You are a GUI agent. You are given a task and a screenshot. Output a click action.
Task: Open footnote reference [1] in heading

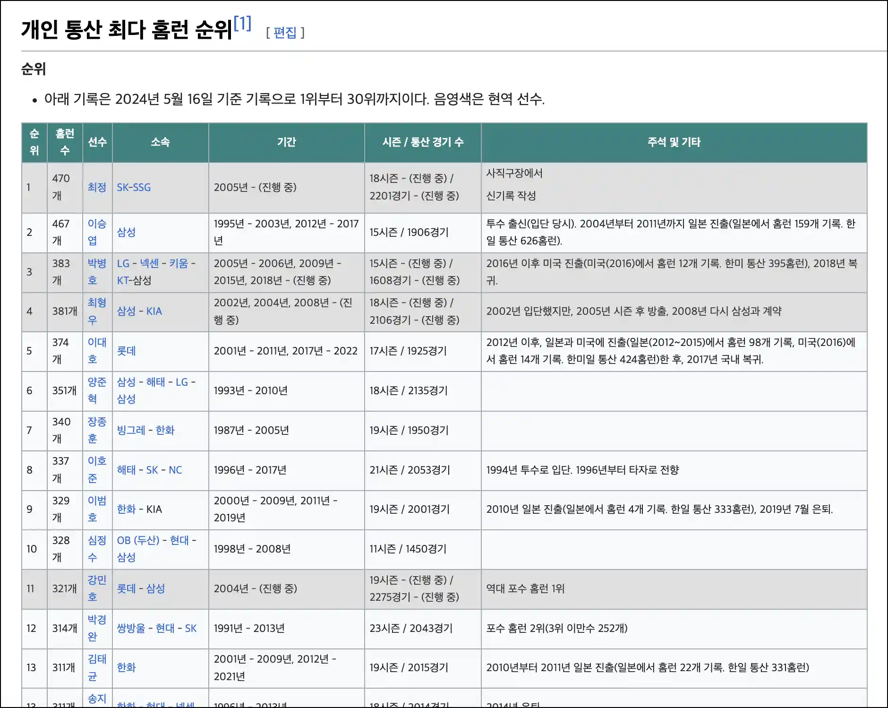click(242, 23)
